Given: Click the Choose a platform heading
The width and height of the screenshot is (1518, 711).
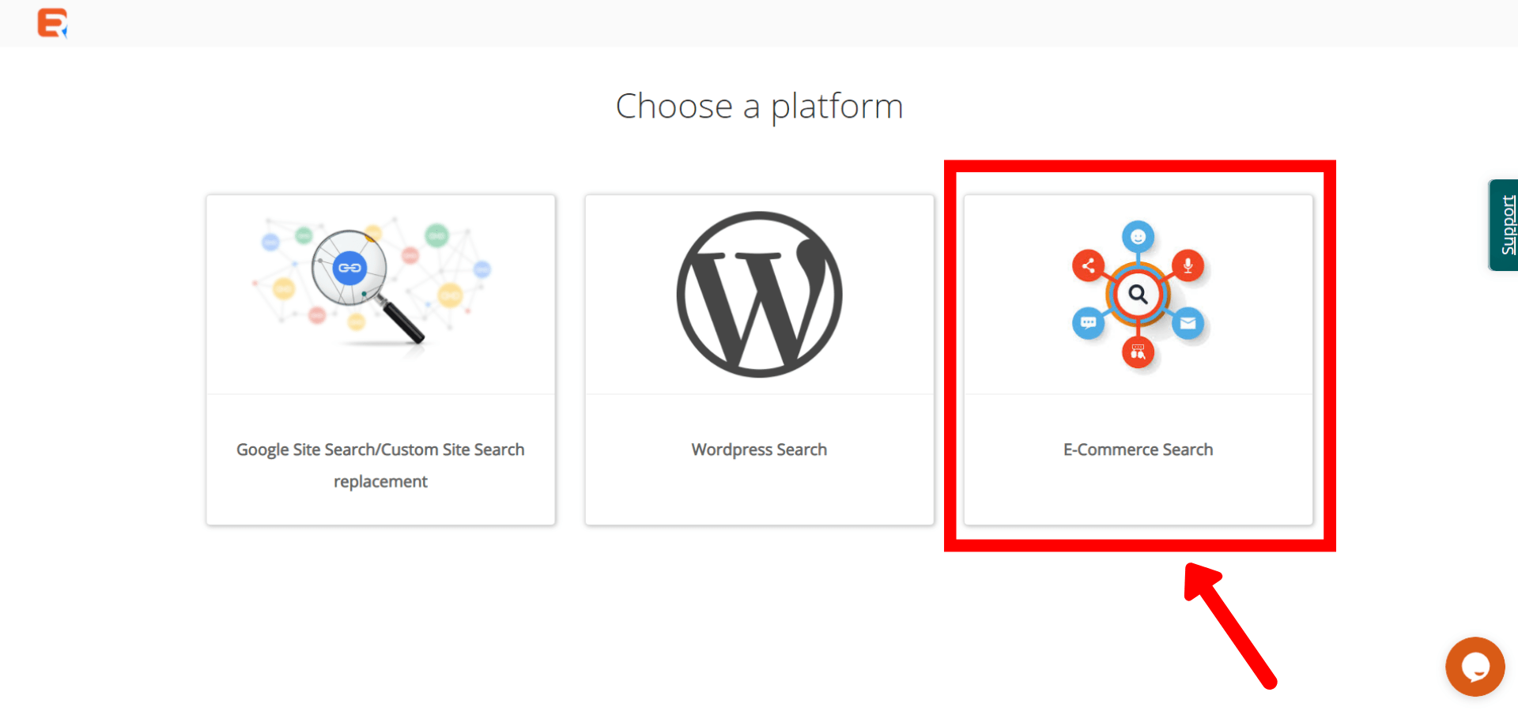Looking at the screenshot, I should click(x=759, y=106).
